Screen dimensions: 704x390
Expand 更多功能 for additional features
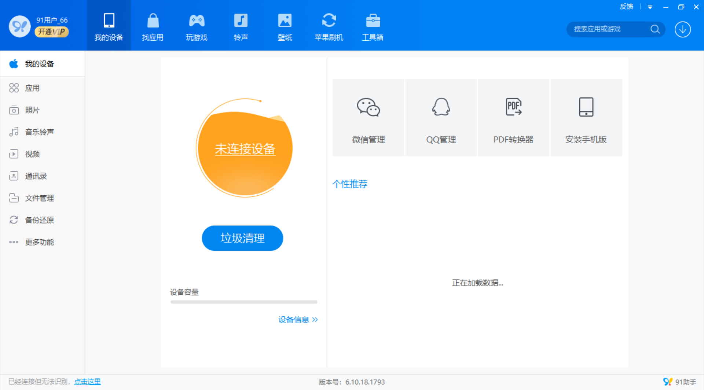pyautogui.click(x=40, y=242)
